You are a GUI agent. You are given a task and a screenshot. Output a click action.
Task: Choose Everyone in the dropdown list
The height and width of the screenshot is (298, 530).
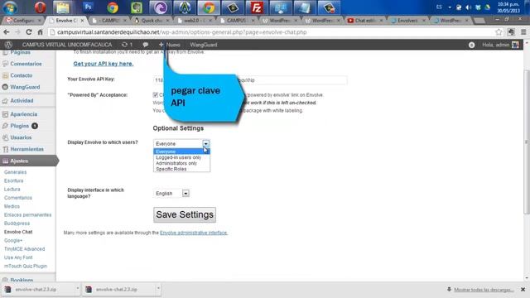pos(181,151)
